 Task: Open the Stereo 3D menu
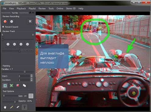point(71,9)
